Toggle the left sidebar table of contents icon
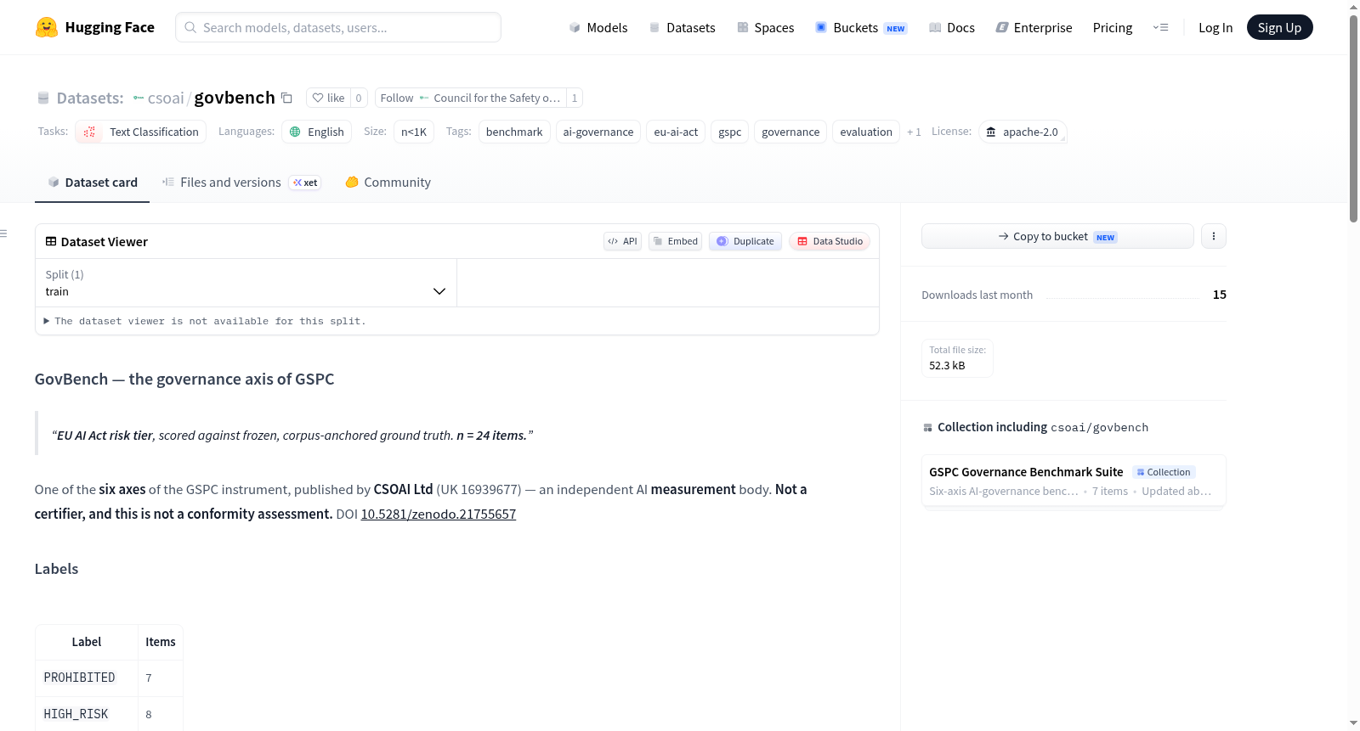Image resolution: width=1360 pixels, height=731 pixels. click(4, 233)
